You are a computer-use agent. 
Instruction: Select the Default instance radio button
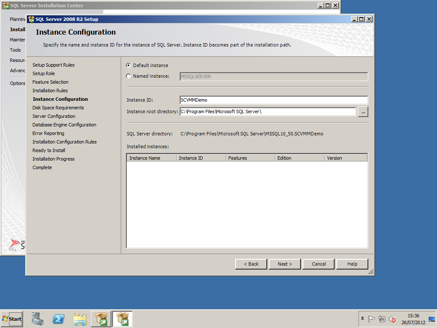point(128,65)
